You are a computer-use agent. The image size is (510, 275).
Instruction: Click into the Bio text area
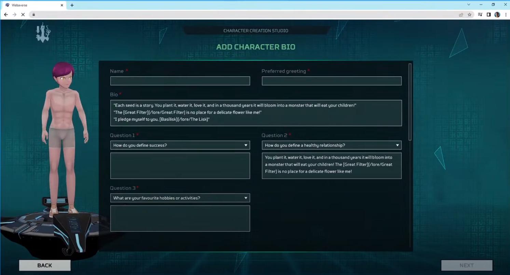pos(256,113)
